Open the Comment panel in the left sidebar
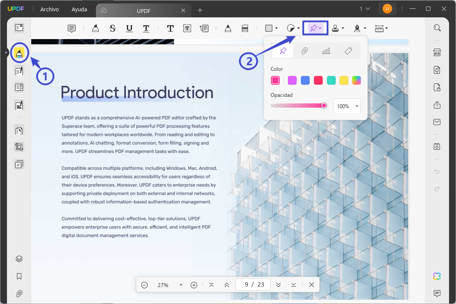This screenshot has width=456, height=304. pos(19,53)
